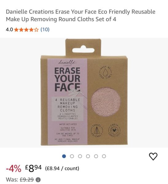Tap the Wash Me 500 Times badge icon

click(x=105, y=72)
